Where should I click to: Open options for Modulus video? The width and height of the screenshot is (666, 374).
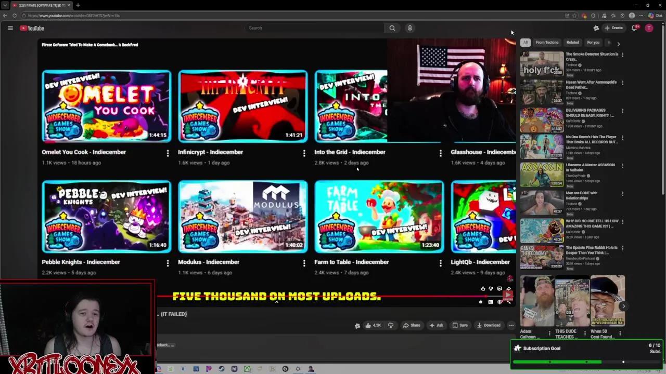304,263
